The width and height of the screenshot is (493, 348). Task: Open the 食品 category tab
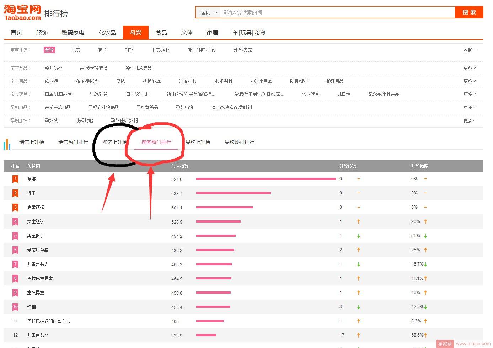pyautogui.click(x=161, y=32)
